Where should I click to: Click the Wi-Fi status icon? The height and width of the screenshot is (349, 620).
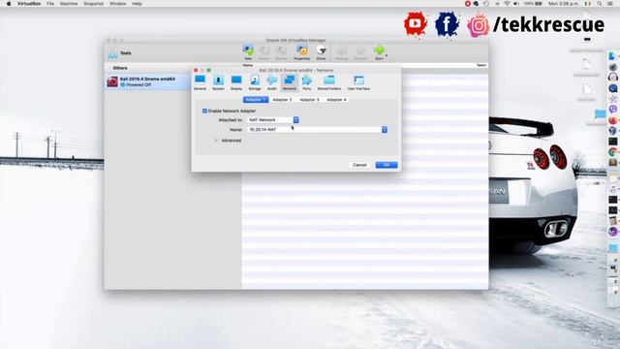tap(507, 4)
